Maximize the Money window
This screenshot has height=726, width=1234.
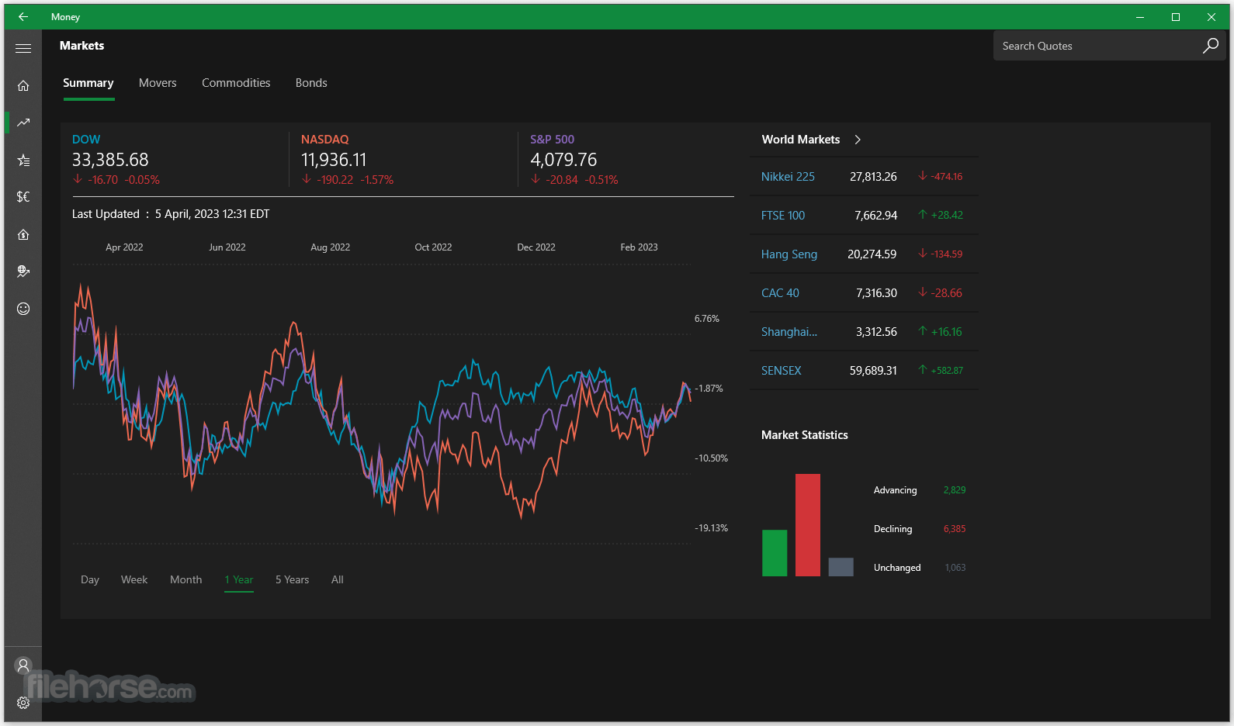click(x=1176, y=16)
